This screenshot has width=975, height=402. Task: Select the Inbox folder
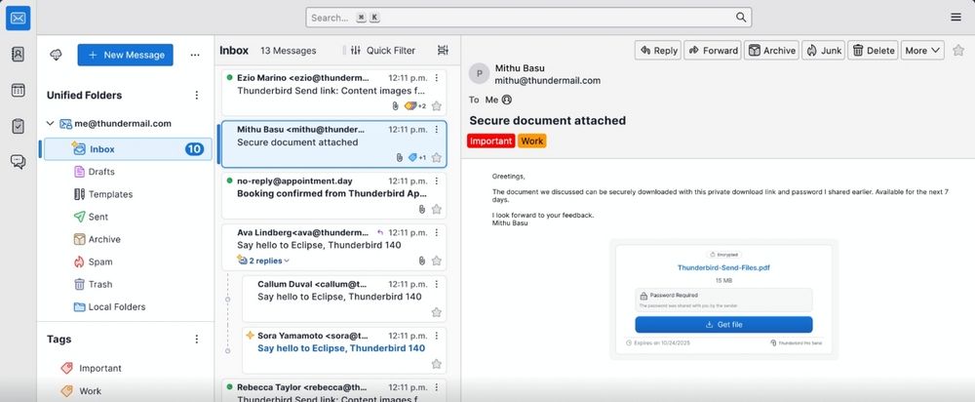[128, 149]
